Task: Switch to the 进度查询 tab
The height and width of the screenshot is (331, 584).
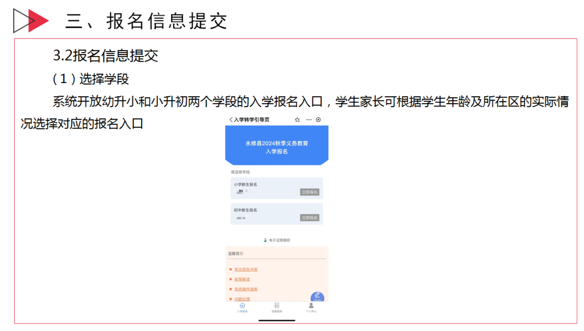Action: (x=277, y=307)
